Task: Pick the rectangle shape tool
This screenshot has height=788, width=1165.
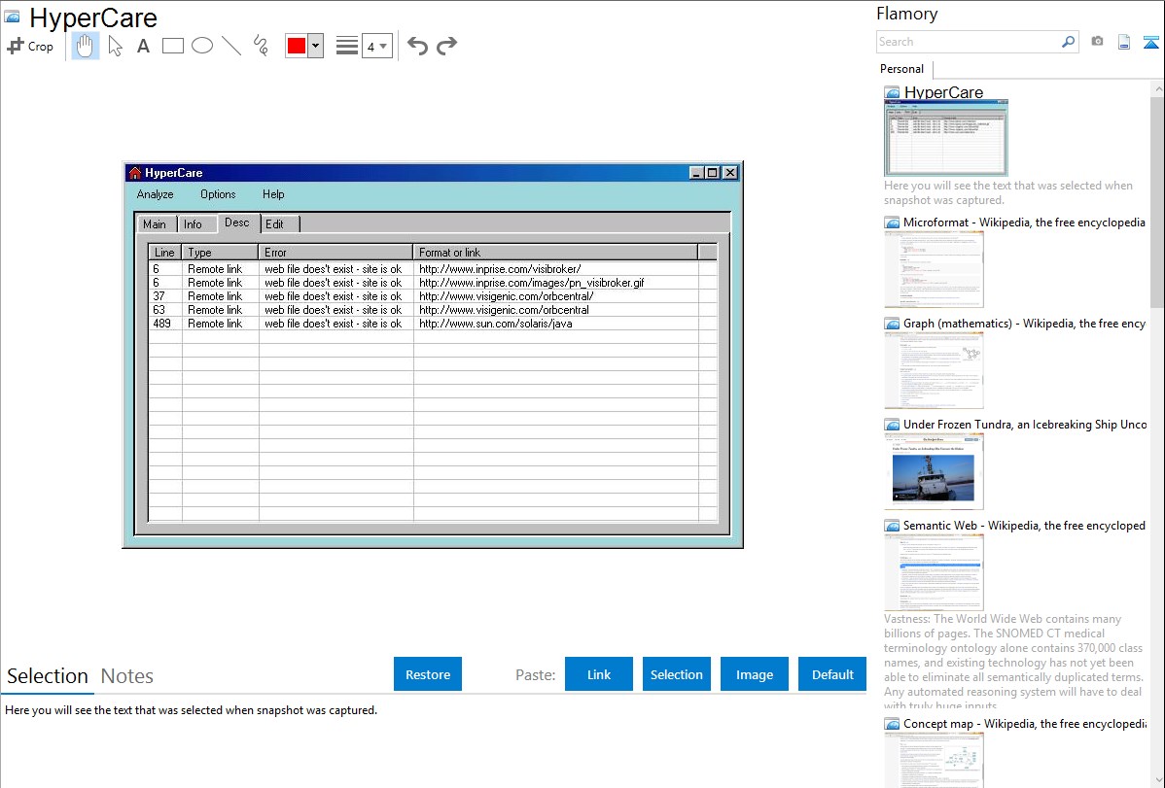Action: [x=173, y=46]
